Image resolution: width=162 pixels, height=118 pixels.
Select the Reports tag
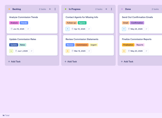click(140, 45)
